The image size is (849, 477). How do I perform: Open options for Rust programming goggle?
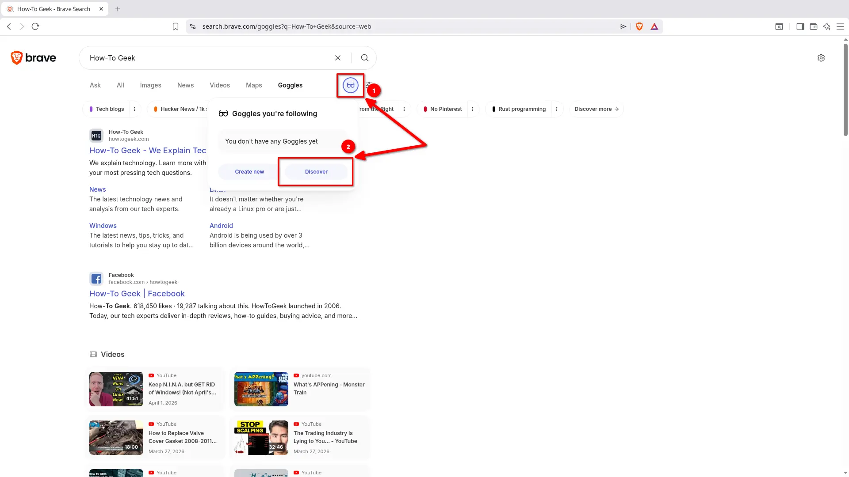click(x=557, y=109)
